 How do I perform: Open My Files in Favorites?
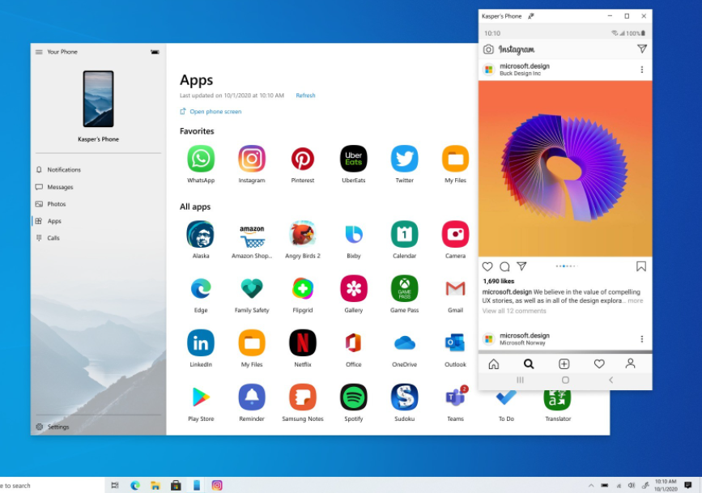pyautogui.click(x=455, y=159)
